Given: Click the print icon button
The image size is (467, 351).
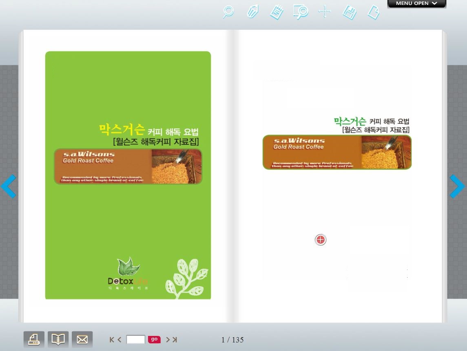Looking at the screenshot, I should coord(34,340).
